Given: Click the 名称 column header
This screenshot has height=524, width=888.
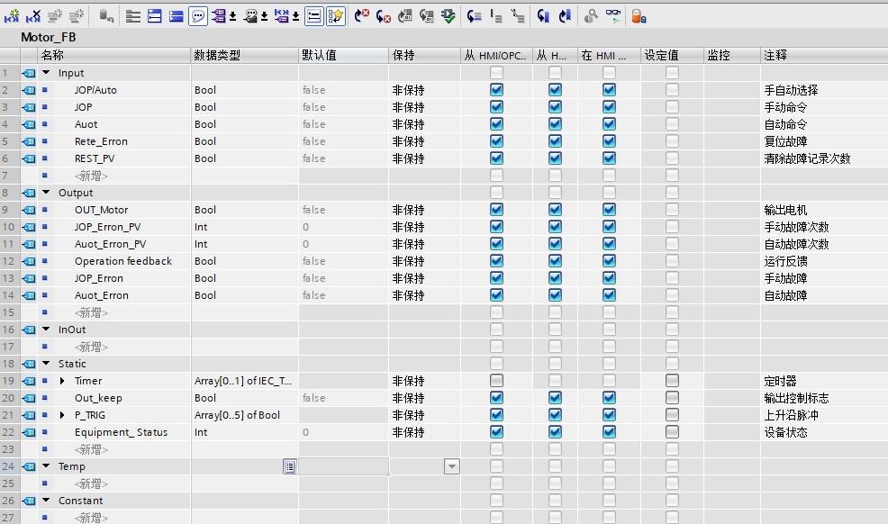Looking at the screenshot, I should (114, 55).
